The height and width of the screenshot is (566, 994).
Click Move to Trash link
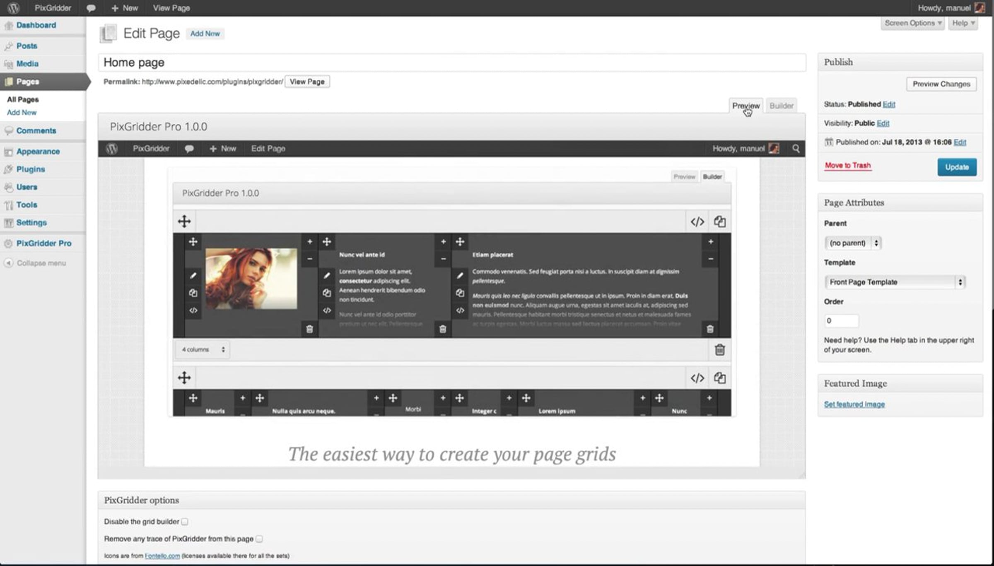[x=848, y=166]
